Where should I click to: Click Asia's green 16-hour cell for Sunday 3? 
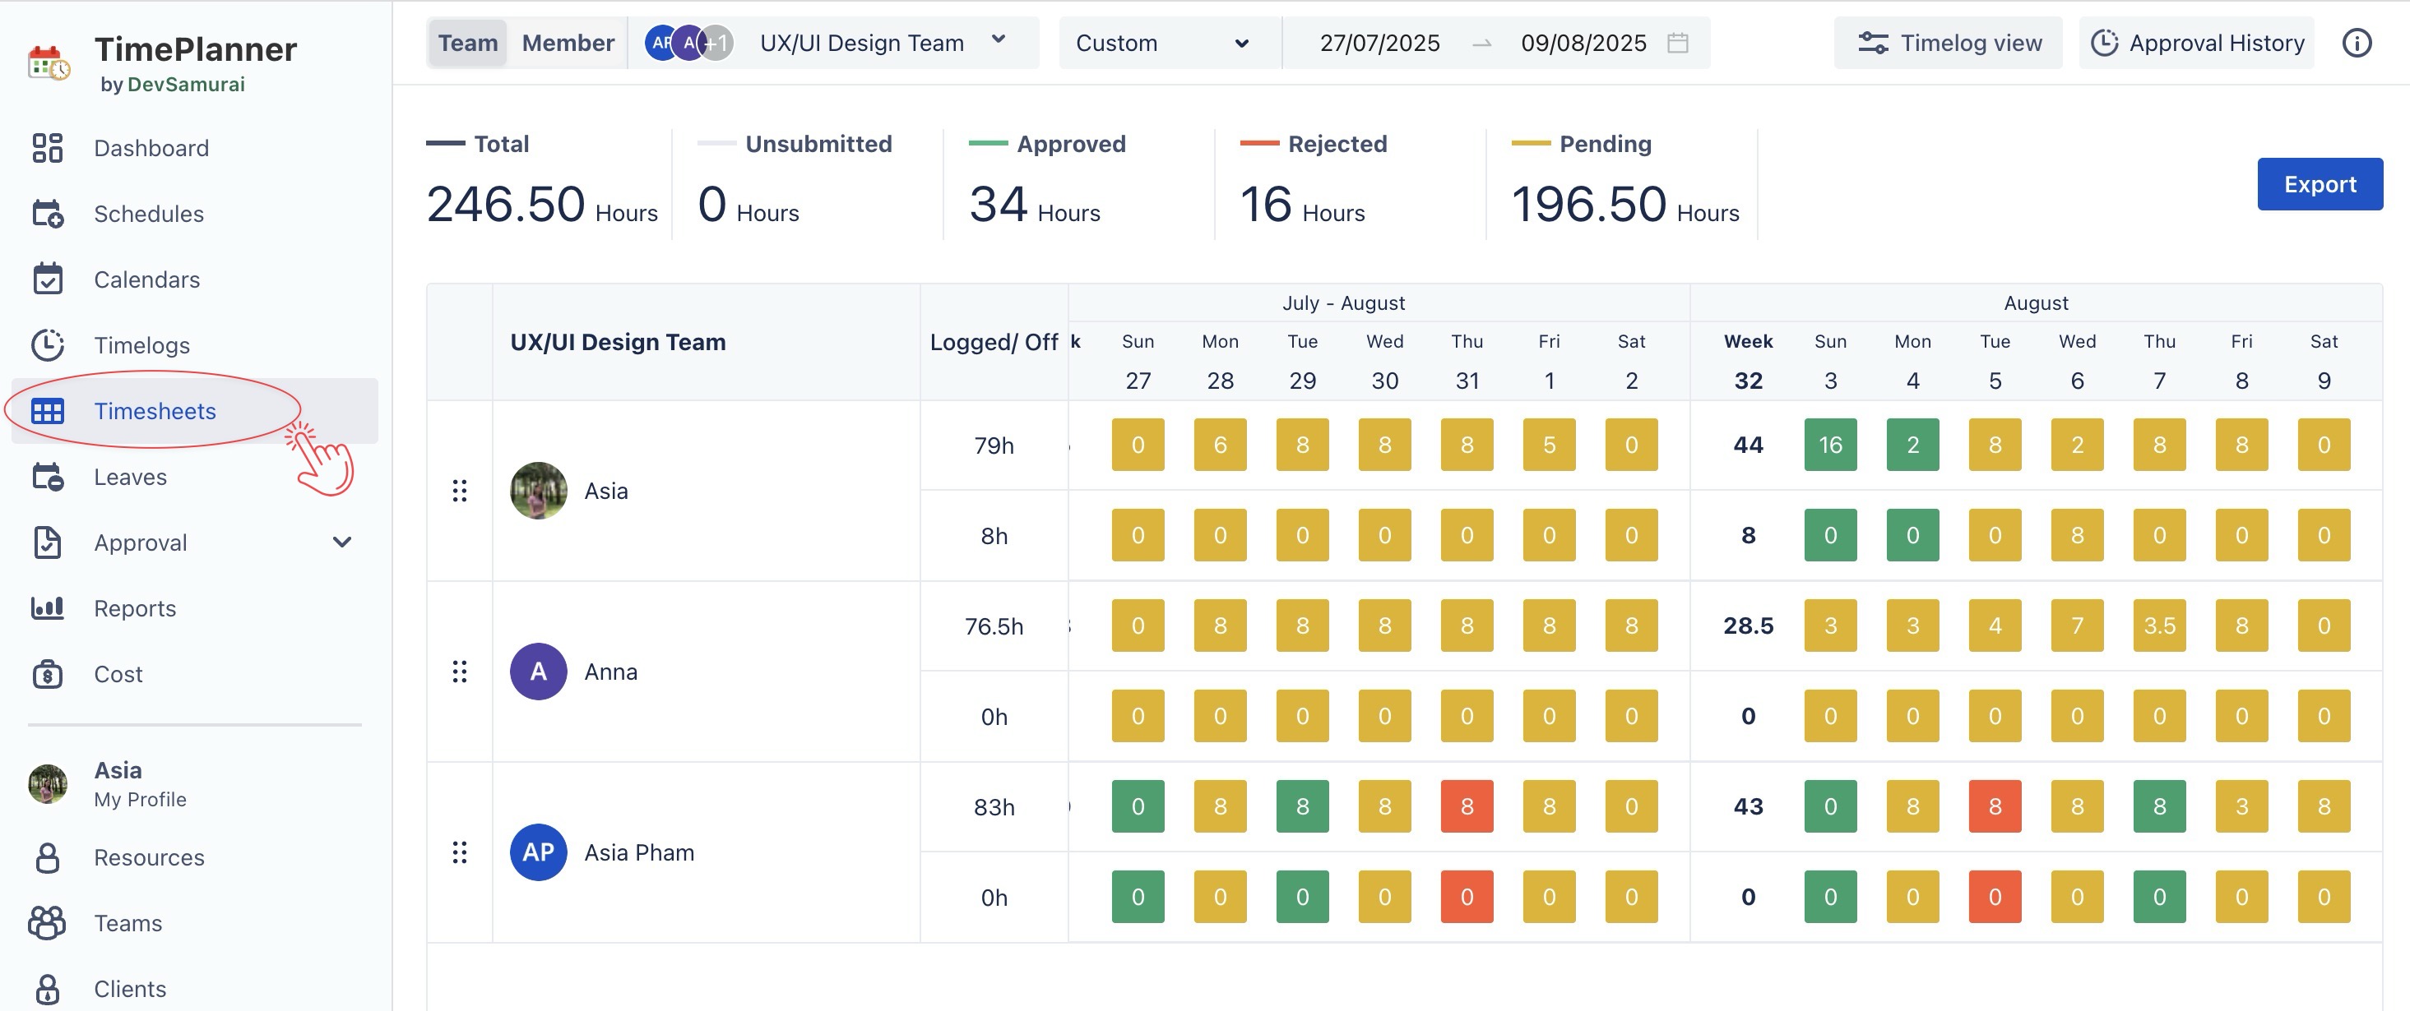point(1829,445)
